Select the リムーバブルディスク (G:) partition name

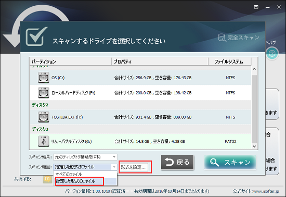pos(71,141)
